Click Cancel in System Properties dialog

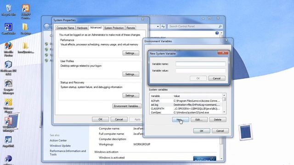pos(119,119)
